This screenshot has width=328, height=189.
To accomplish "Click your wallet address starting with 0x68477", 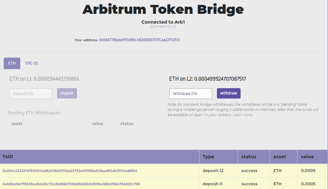I will coord(140,40).
